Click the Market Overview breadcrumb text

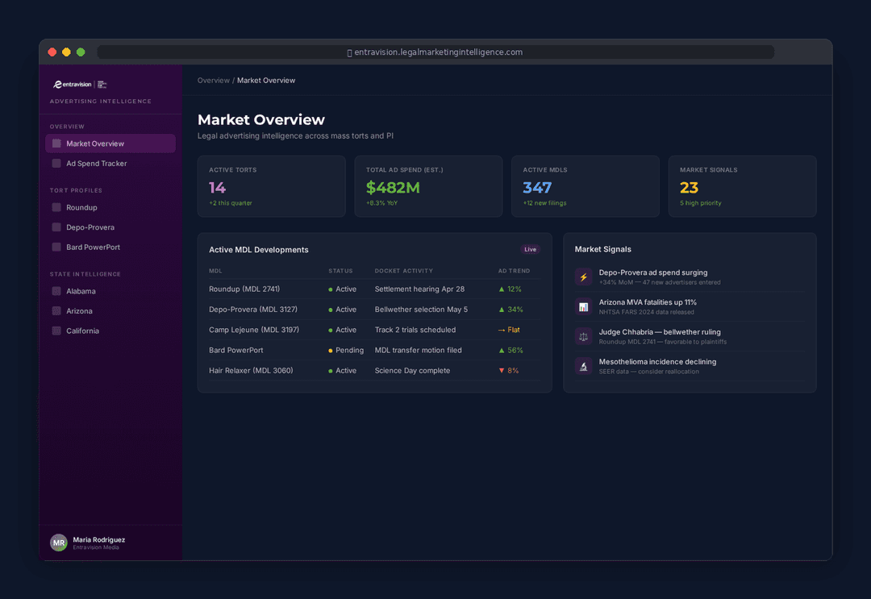pos(266,81)
